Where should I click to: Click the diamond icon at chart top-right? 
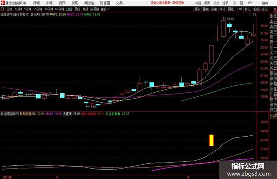[250, 15]
